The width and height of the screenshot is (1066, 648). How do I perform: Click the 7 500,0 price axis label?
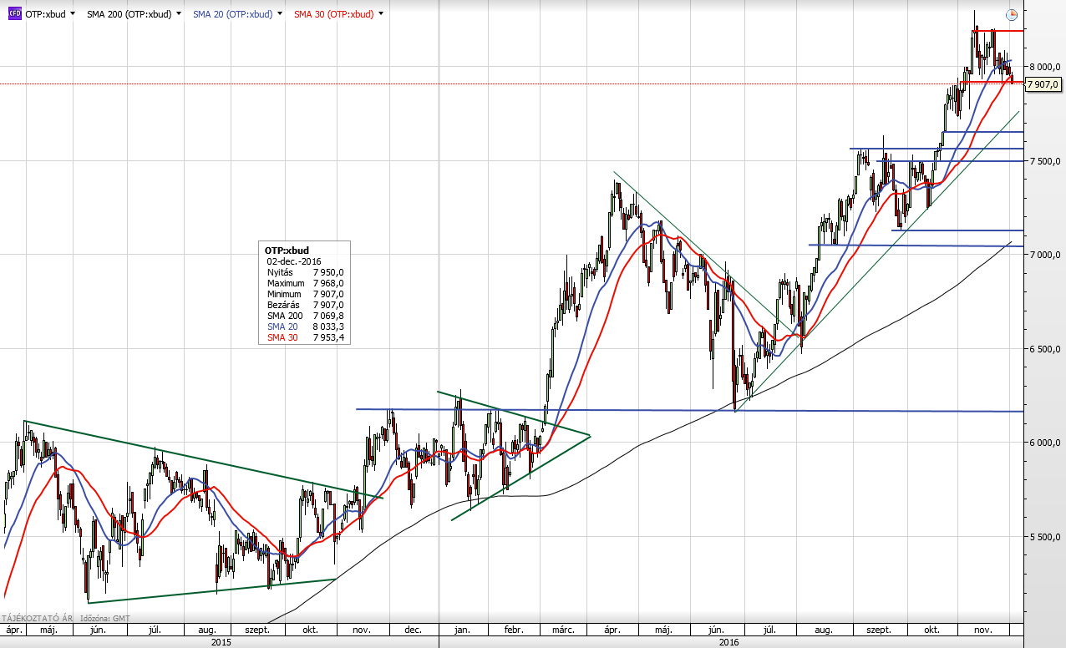1045,161
